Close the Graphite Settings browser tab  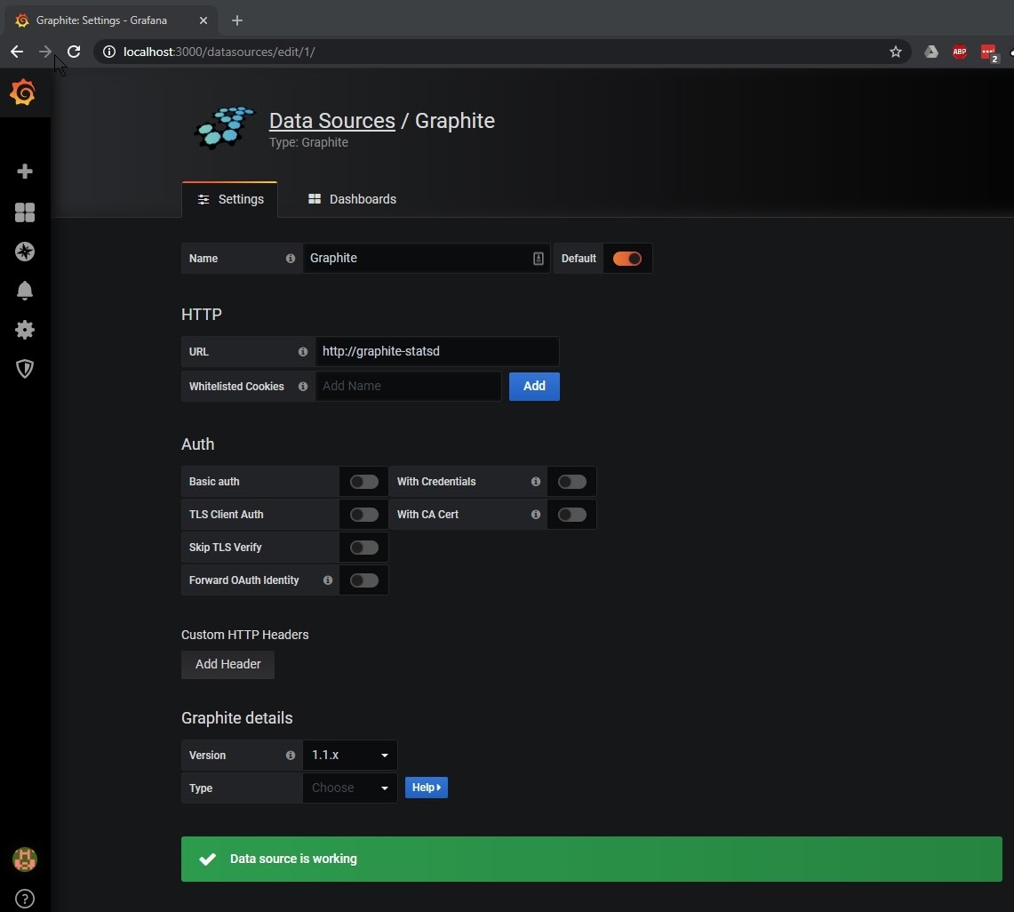pyautogui.click(x=203, y=20)
